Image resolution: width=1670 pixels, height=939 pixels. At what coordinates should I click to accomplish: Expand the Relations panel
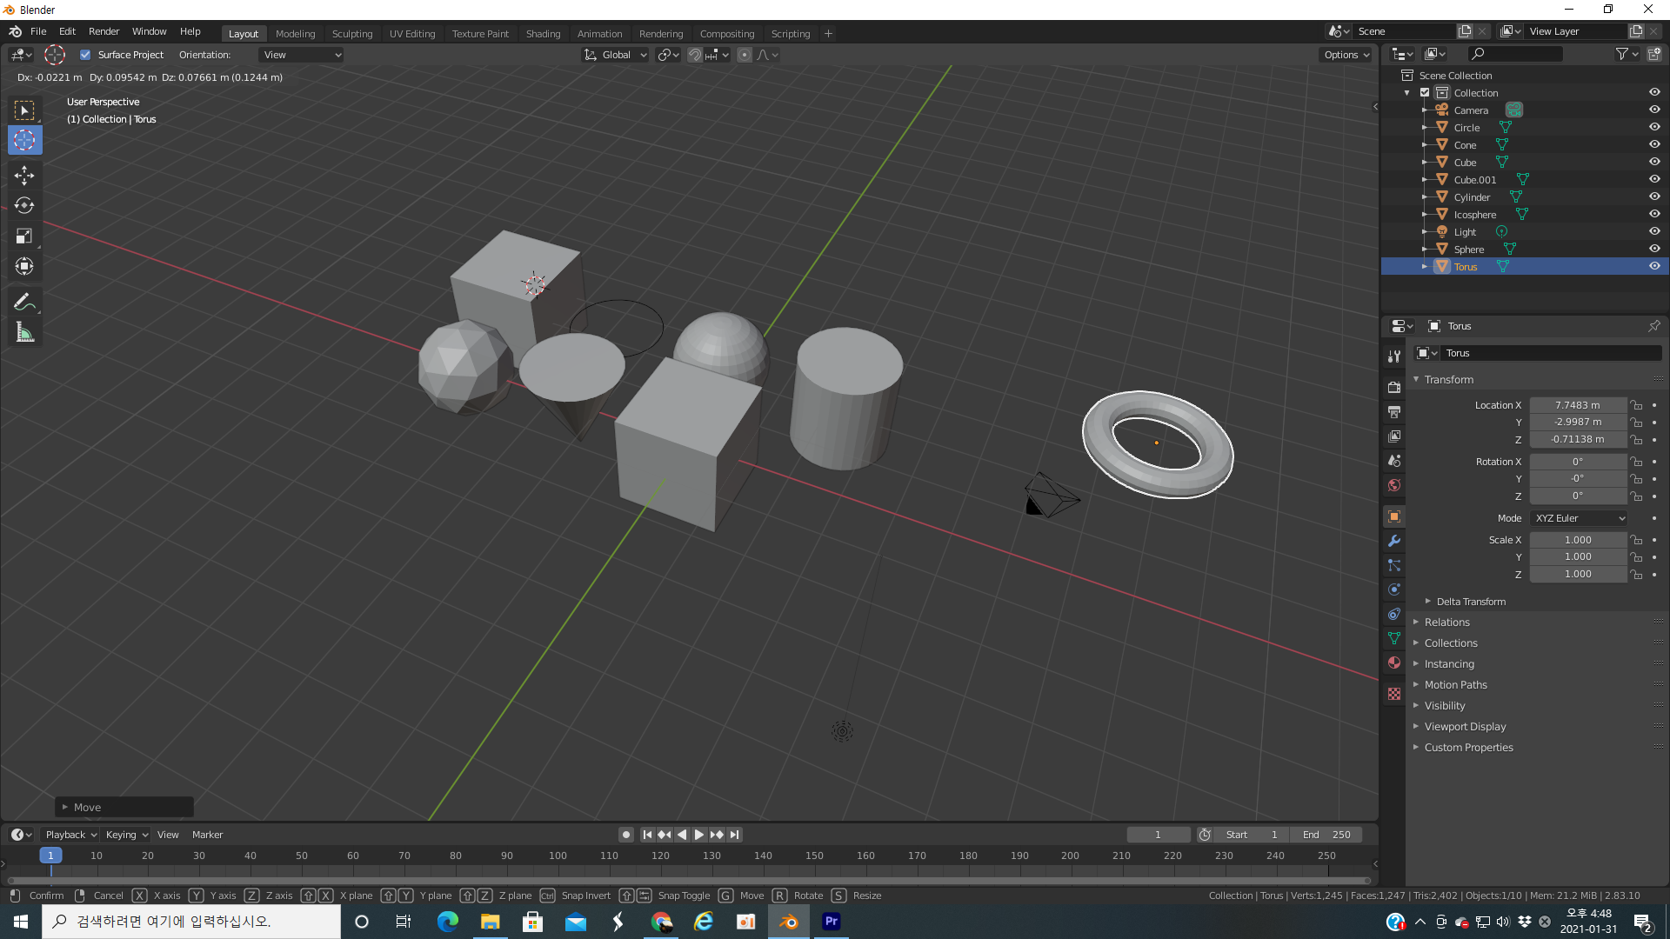[x=1446, y=623]
